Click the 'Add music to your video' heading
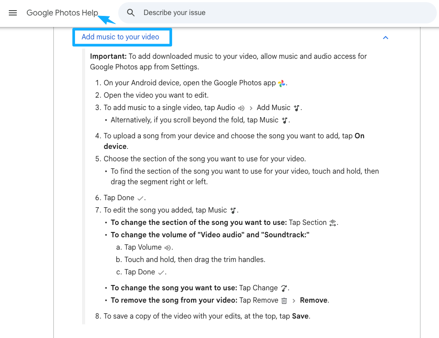 120,37
